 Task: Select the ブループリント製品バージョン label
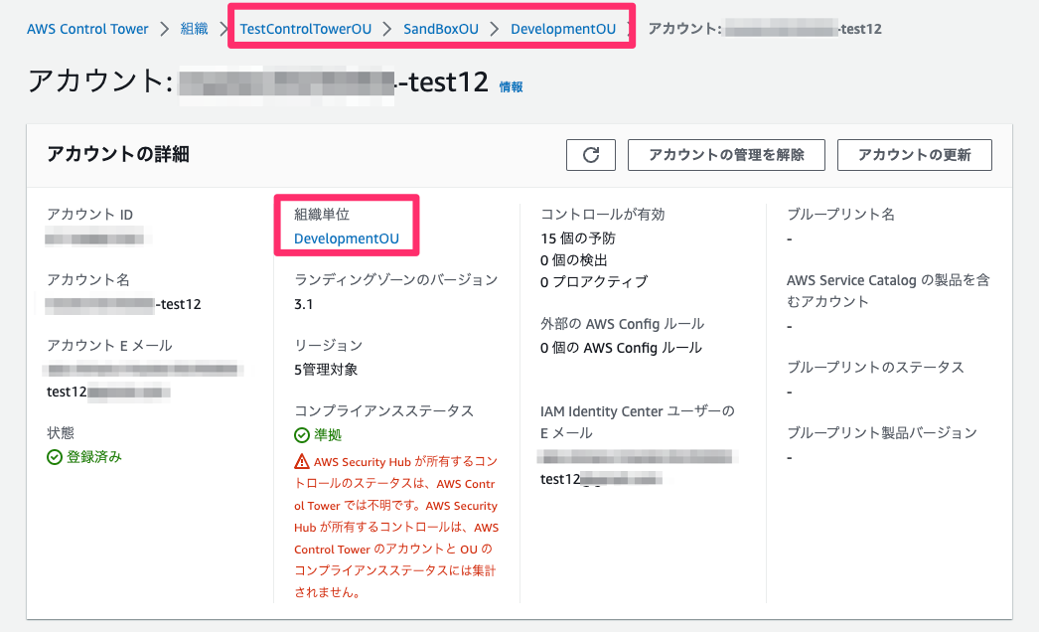coord(882,433)
